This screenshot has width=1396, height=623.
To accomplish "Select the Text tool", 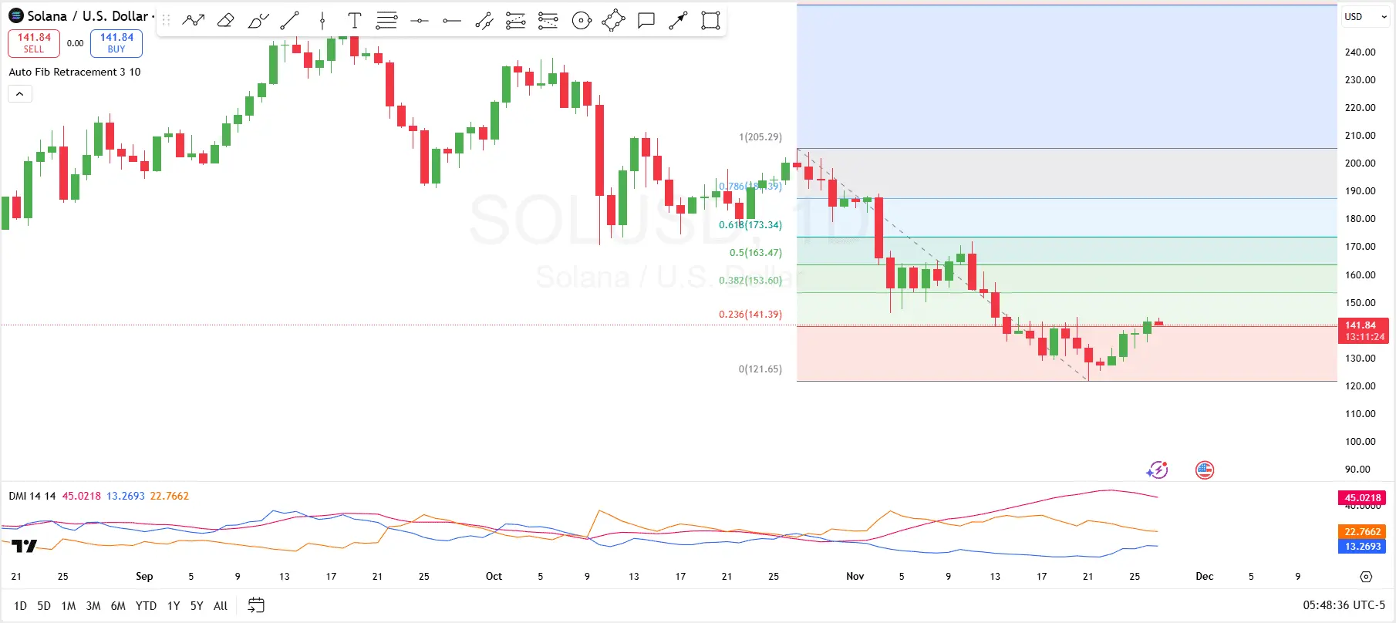I will click(x=355, y=21).
